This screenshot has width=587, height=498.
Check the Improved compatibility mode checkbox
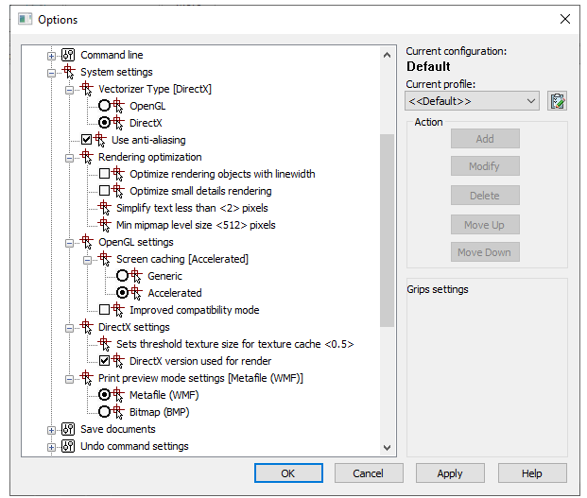(104, 309)
